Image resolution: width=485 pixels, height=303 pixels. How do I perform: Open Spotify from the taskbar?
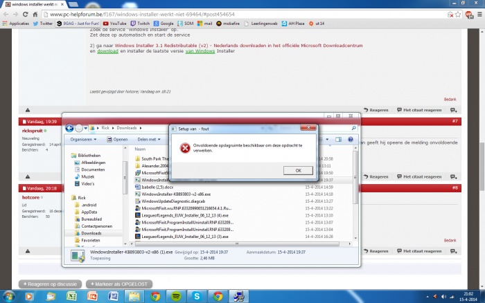pyautogui.click(x=176, y=297)
